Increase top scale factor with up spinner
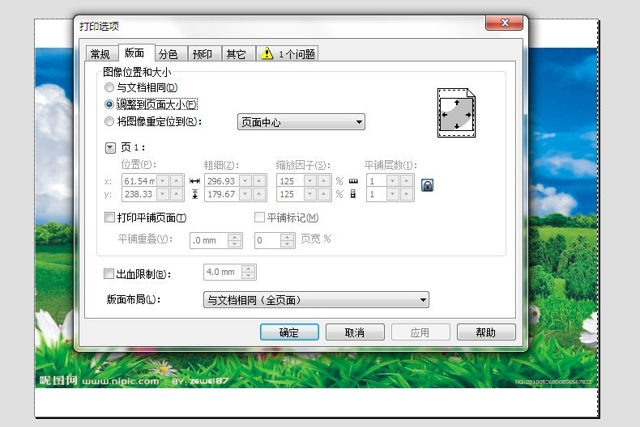The height and width of the screenshot is (427, 640). 324,180
